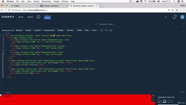
Task: Switch to the TinDog tab
Action: pos(24,6)
